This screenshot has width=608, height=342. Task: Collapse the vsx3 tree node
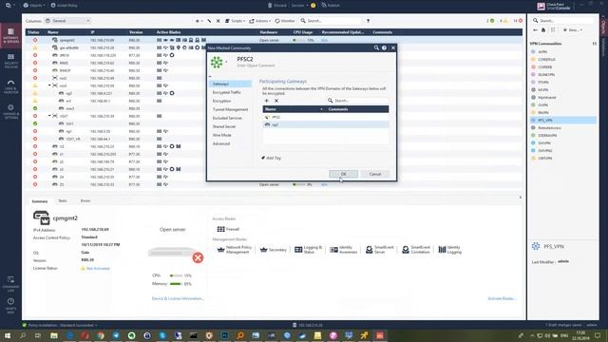[x=49, y=85]
